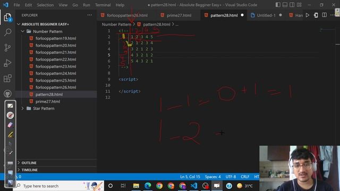This screenshot has width=340, height=191.
Task: Open forlooppattern24.html in explorer
Action: 56,73
